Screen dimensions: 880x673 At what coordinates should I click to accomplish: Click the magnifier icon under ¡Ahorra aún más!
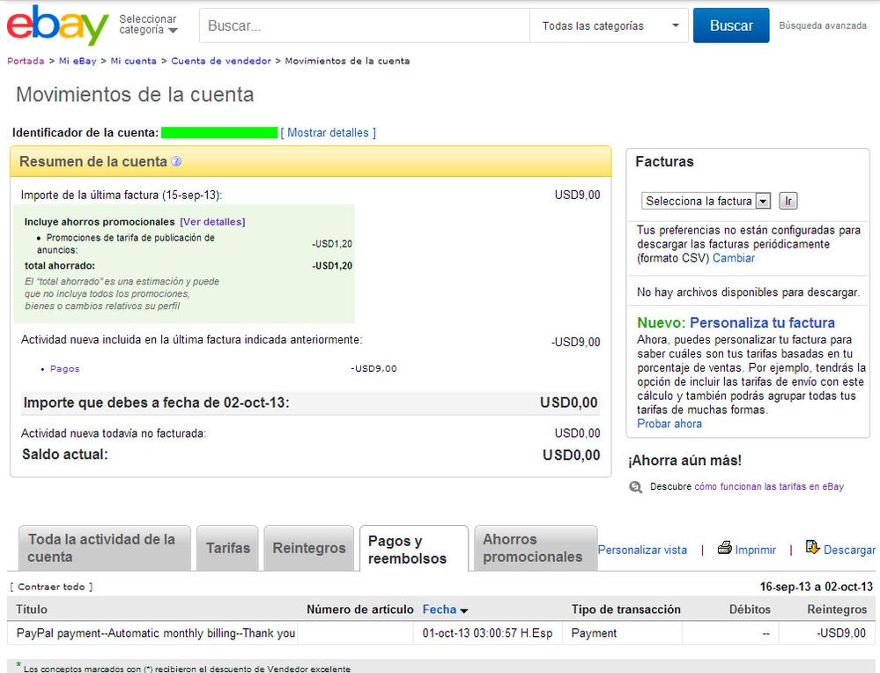[636, 486]
